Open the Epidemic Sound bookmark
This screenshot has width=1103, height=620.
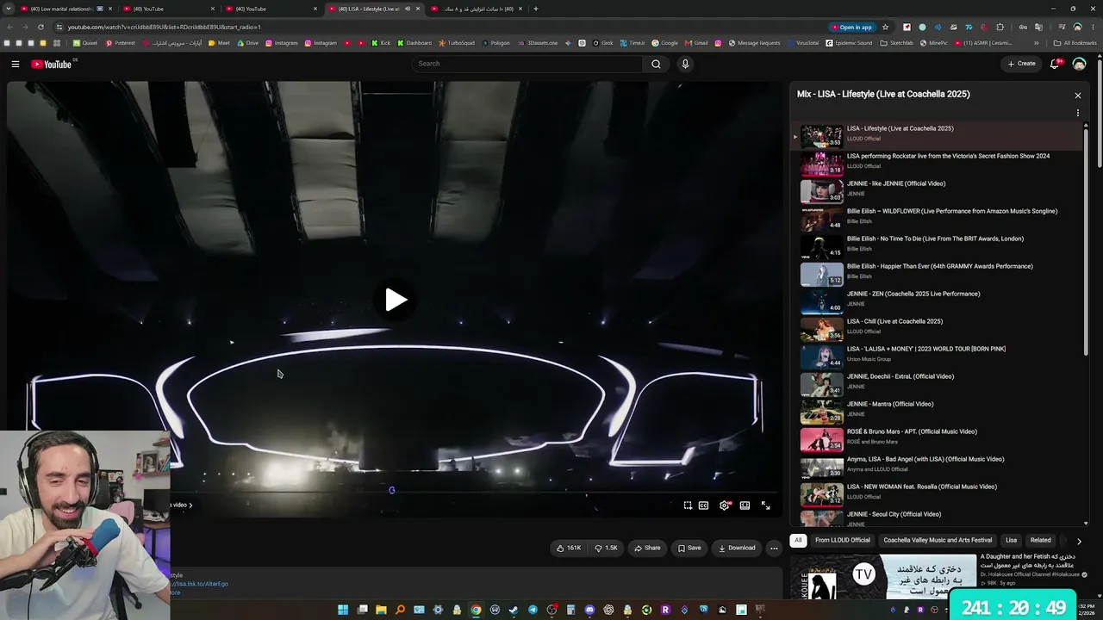pyautogui.click(x=849, y=43)
